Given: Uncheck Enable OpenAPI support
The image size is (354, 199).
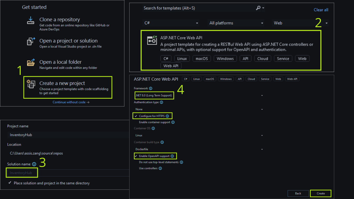Looking at the screenshot, I should coord(136,156).
